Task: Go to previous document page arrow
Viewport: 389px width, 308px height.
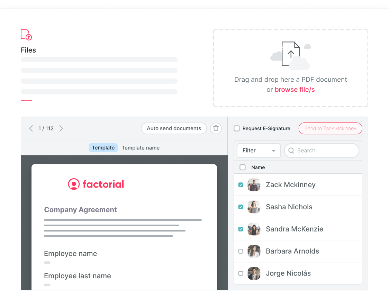Action: click(x=31, y=128)
